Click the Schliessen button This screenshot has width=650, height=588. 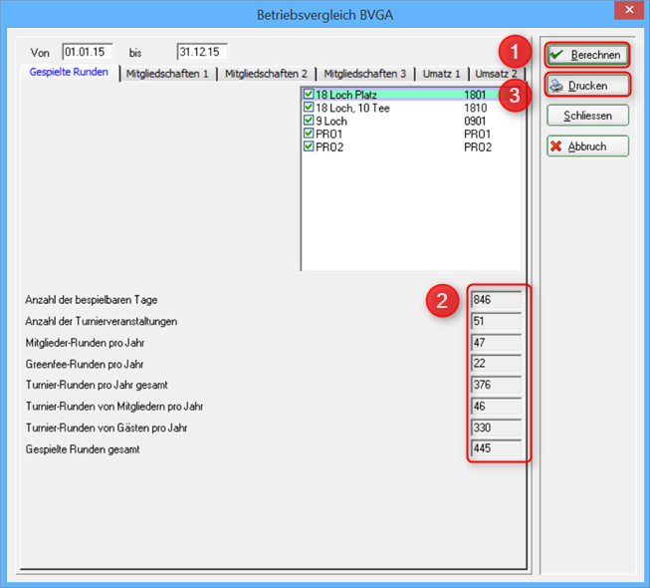point(588,116)
